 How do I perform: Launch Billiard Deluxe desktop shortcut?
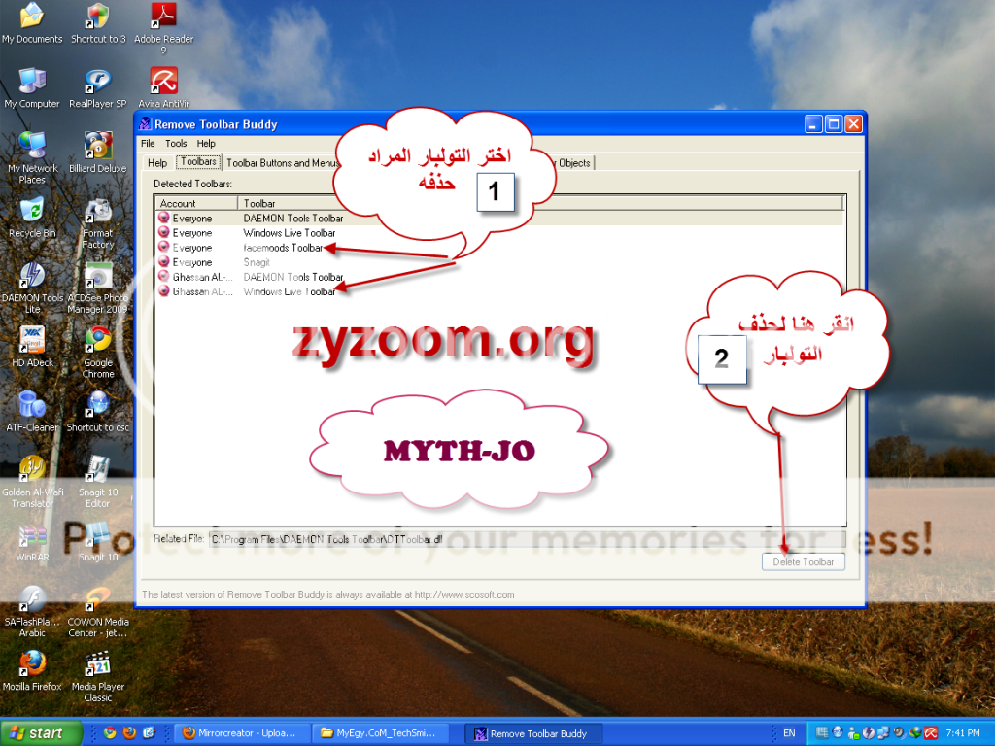98,153
